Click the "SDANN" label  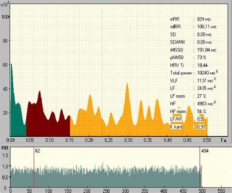point(177,42)
